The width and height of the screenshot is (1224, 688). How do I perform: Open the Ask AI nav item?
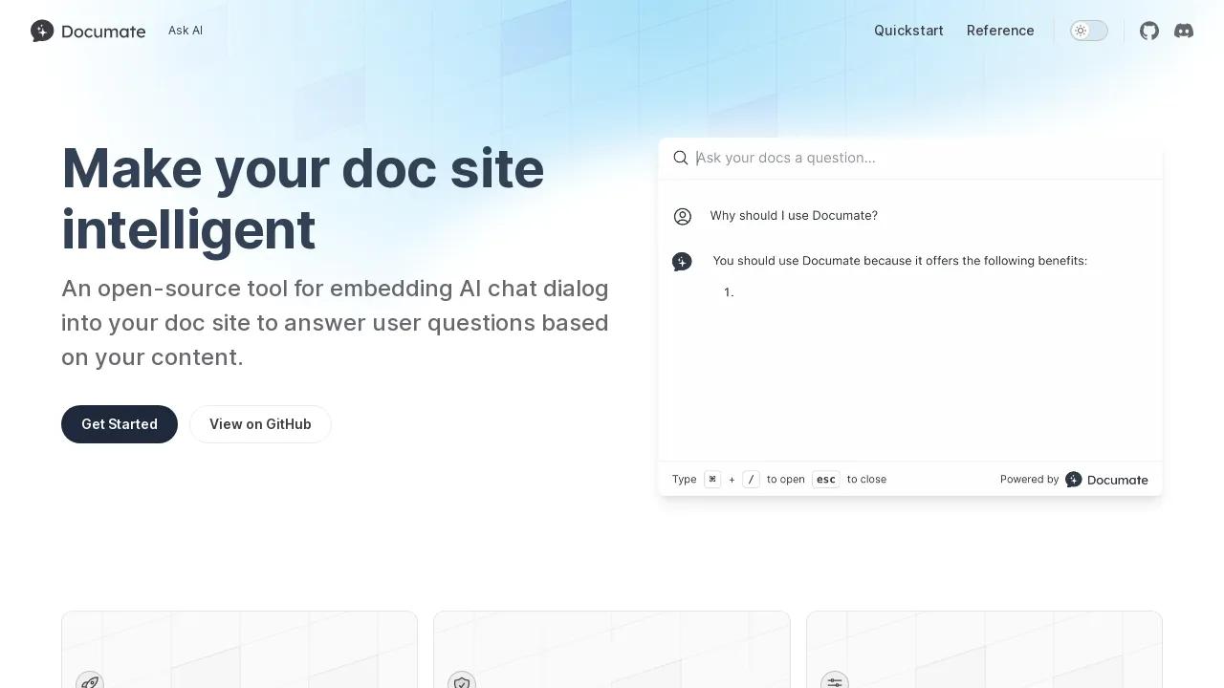click(x=186, y=31)
